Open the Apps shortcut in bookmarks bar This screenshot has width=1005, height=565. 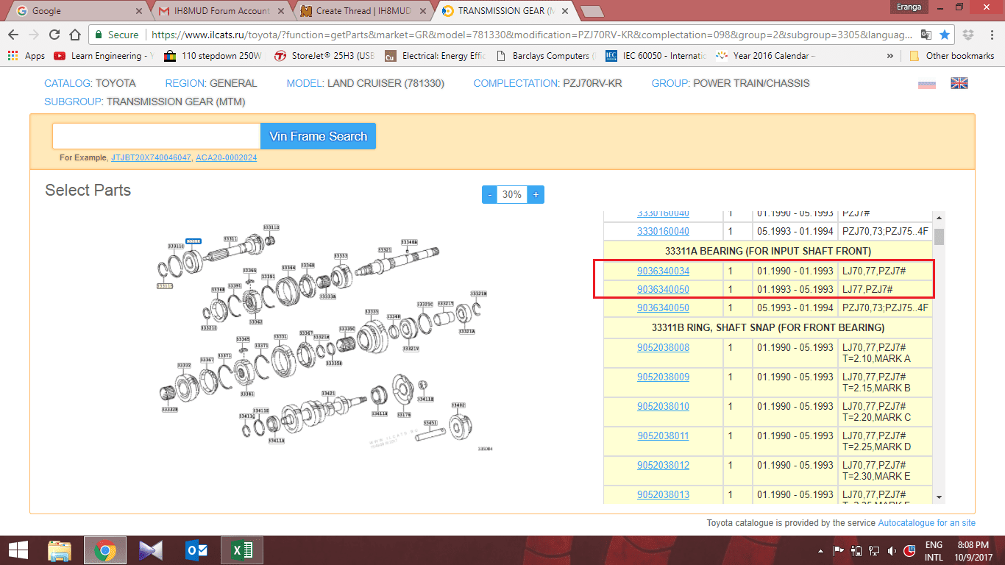(x=26, y=56)
